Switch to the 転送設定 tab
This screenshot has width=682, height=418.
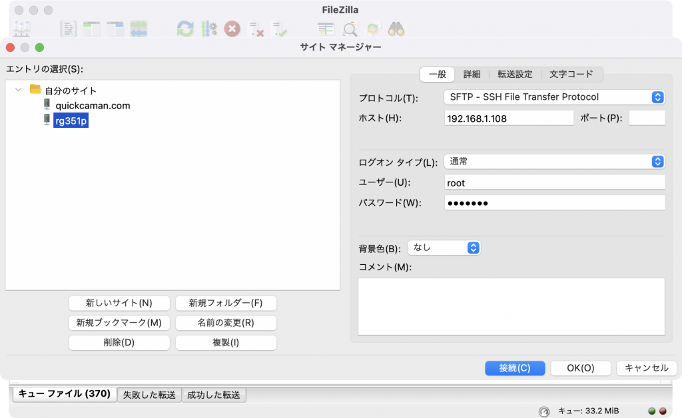point(515,75)
